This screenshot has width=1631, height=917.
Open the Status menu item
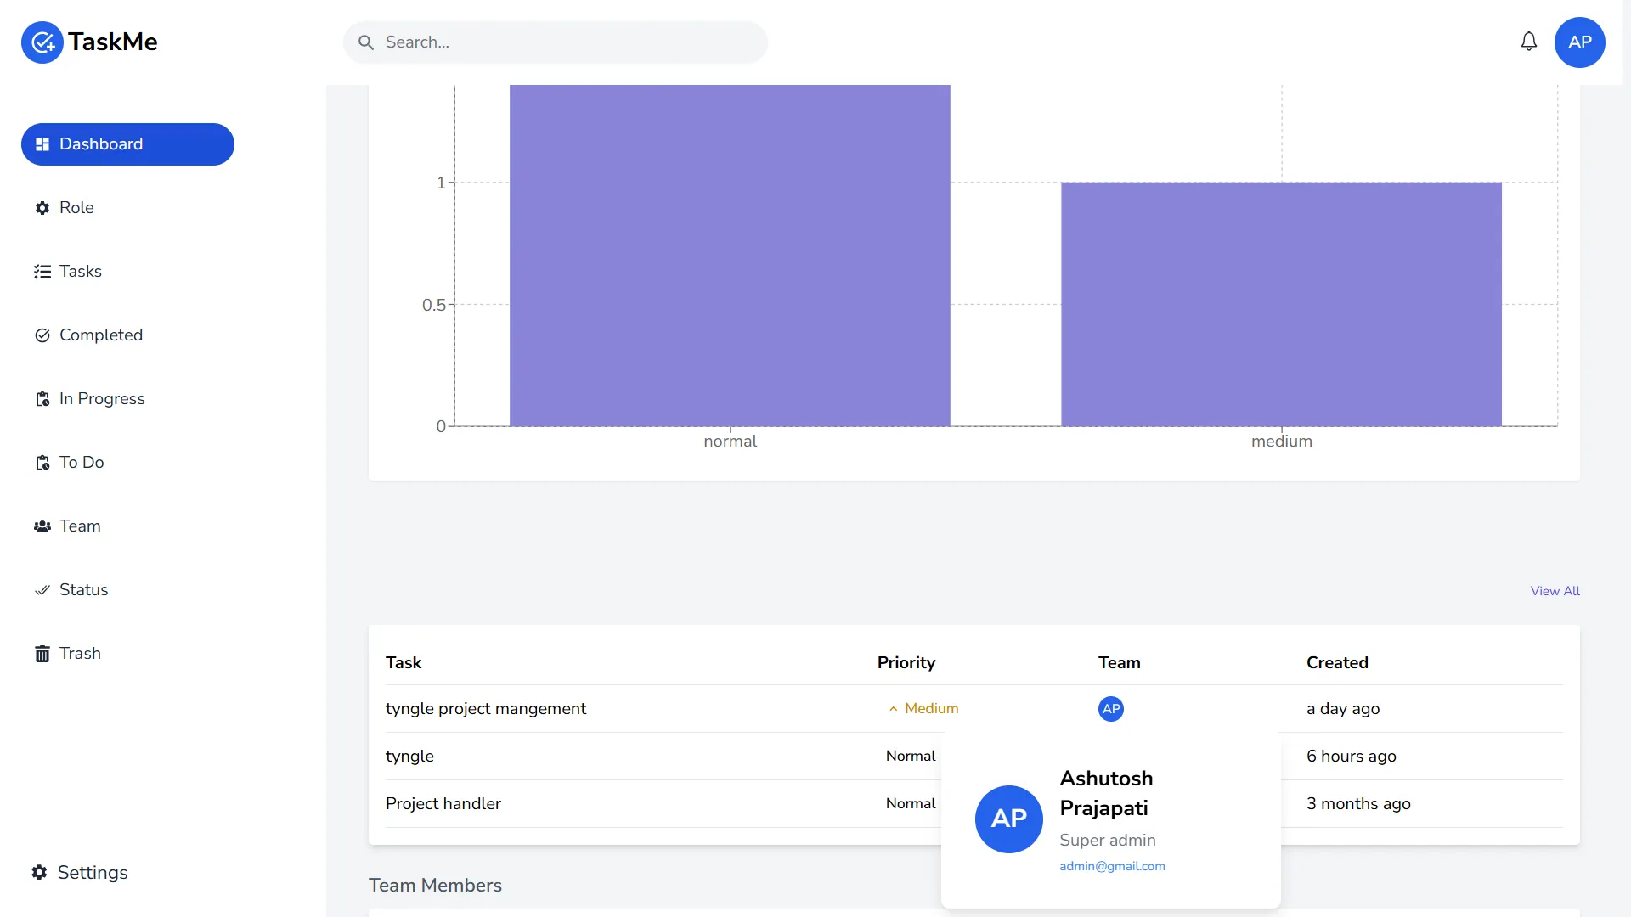tap(127, 590)
